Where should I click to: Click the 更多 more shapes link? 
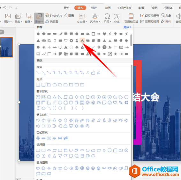pos(127,27)
